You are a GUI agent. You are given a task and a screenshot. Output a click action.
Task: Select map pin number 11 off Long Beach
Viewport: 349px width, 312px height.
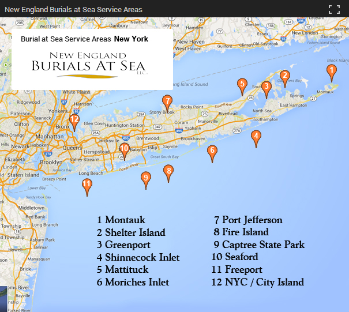pyautogui.click(x=87, y=186)
